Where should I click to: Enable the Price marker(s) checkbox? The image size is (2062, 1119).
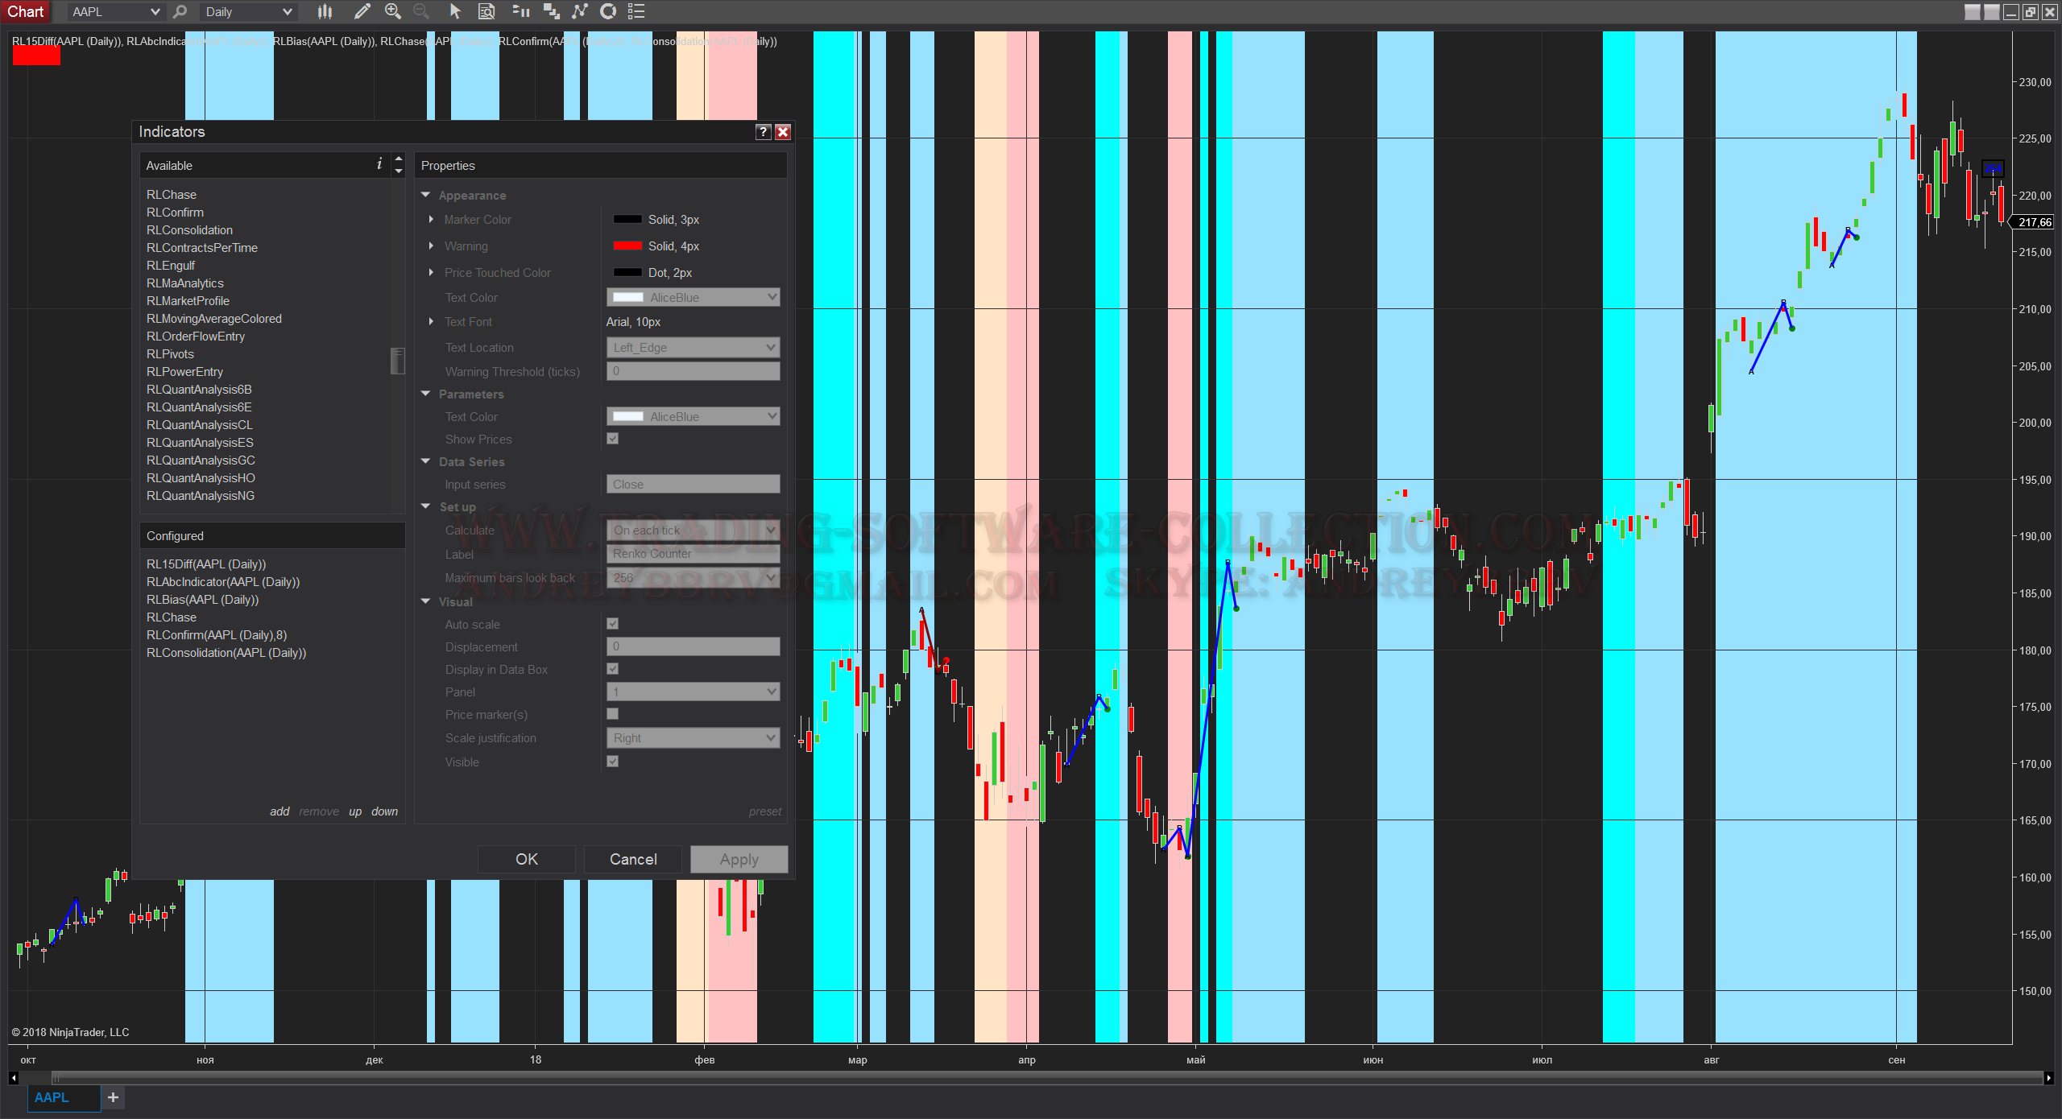613,714
